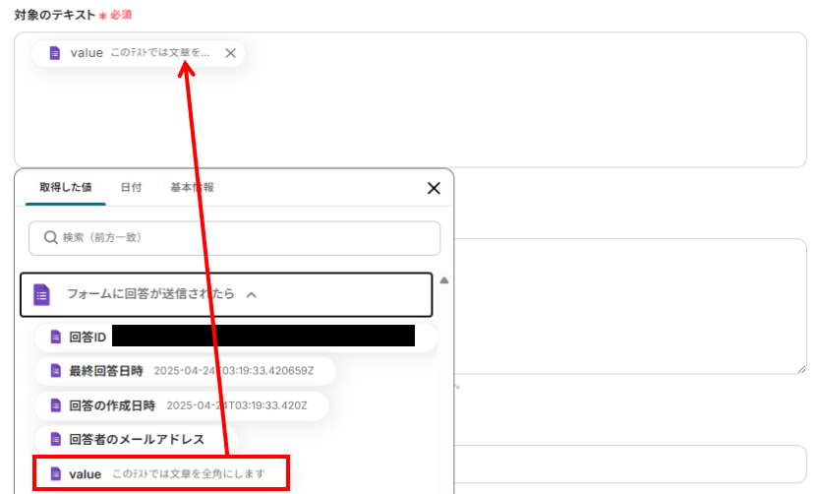817x494 pixels.
Task: Insert the 回答者のメールアドレス value
Action: click(x=136, y=439)
